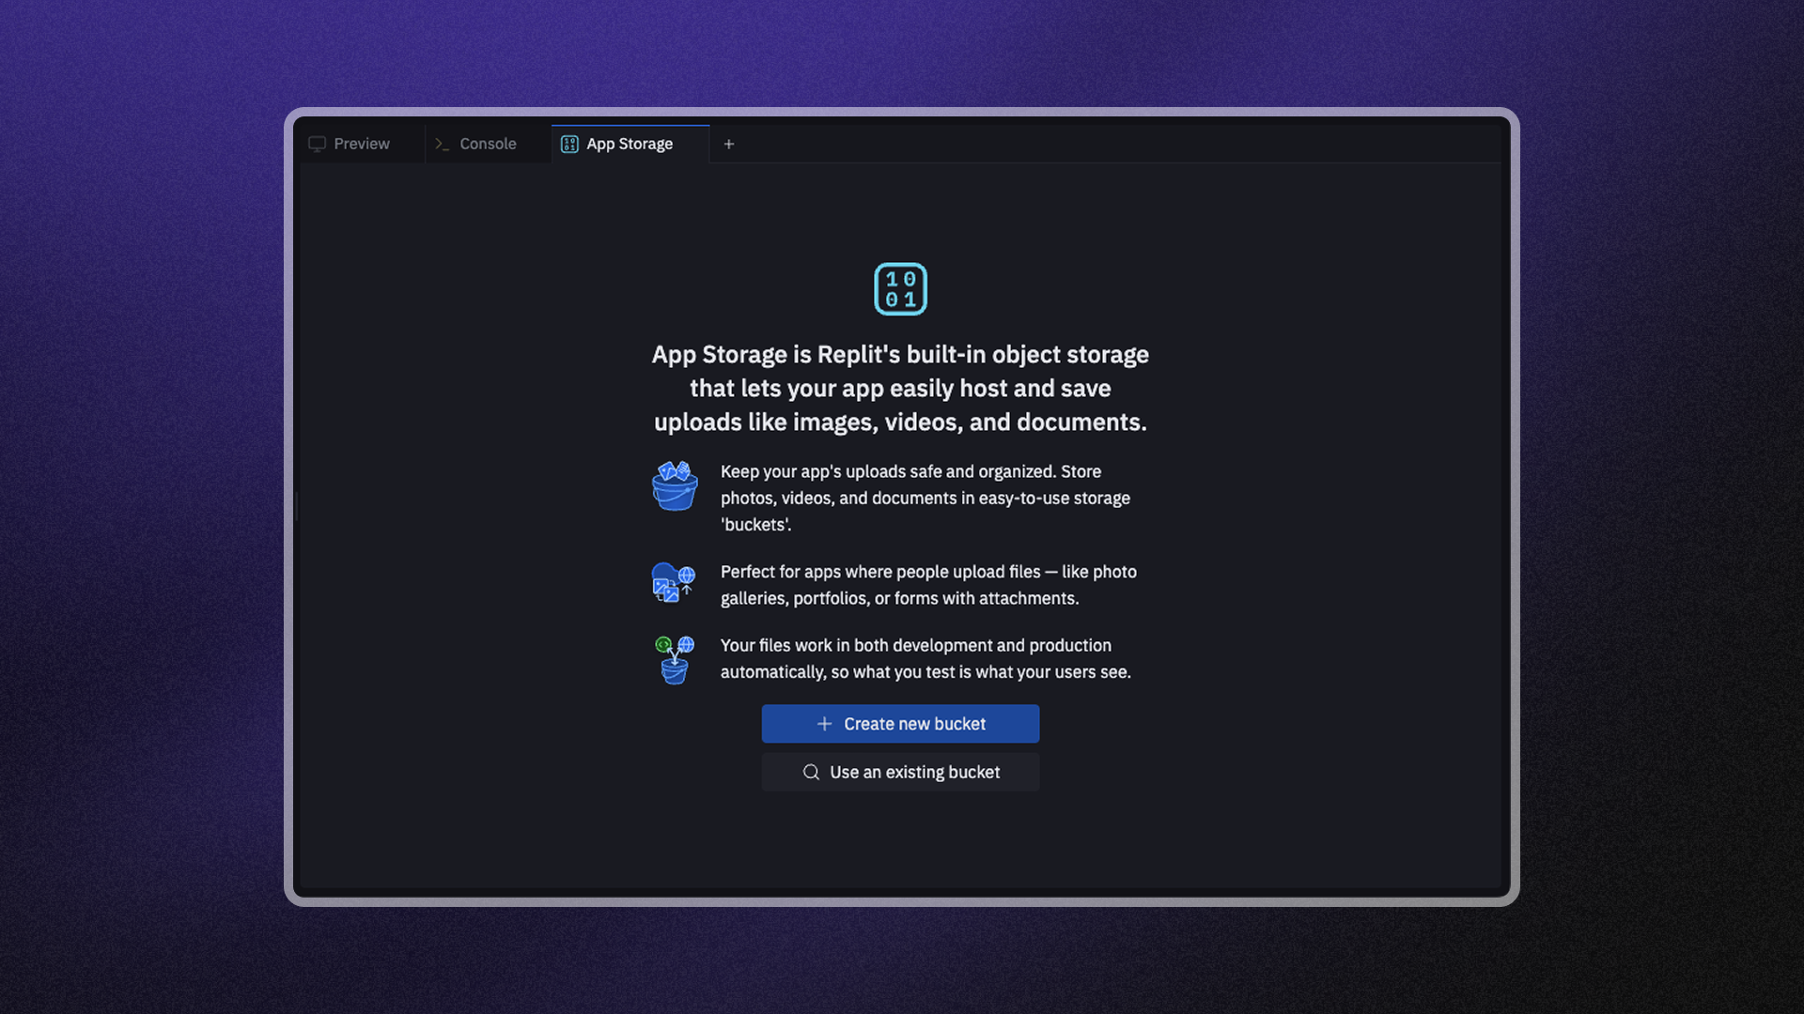Click the text 'Perfect for apps where people upload files'
The height and width of the screenshot is (1014, 1804).
880,572
